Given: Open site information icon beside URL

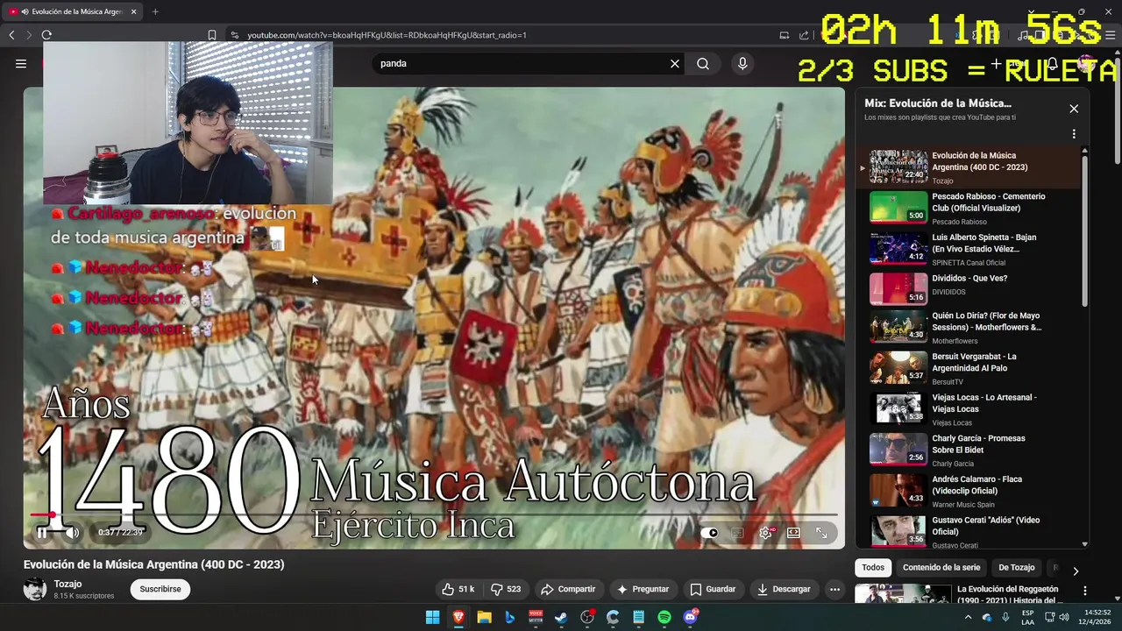Looking at the screenshot, I should tap(234, 35).
